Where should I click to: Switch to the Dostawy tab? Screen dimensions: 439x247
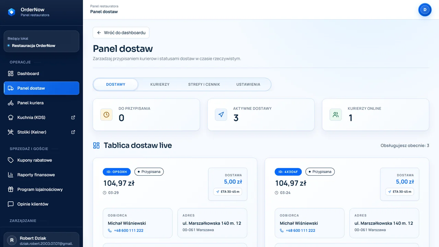click(116, 84)
